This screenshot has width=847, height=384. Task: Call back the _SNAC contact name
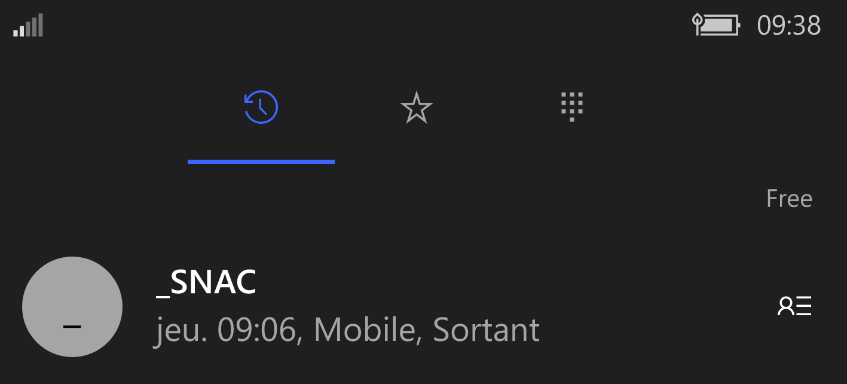tap(206, 283)
